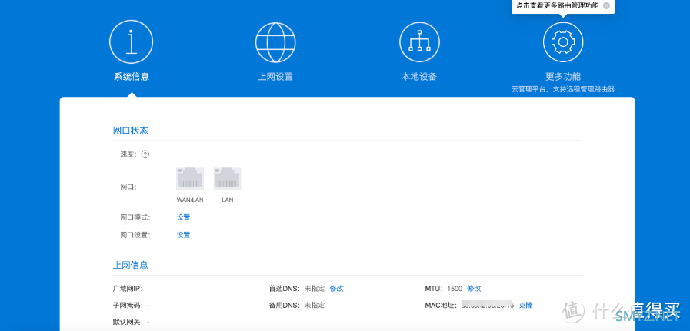Click the 点击查看更多路由管理功能 tooltip text

(x=557, y=6)
